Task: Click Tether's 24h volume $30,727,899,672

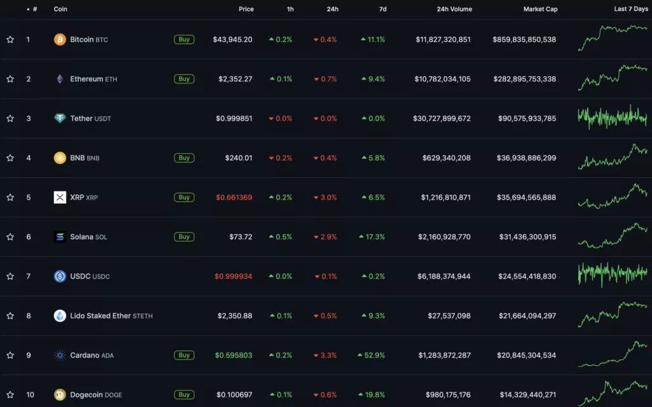Action: coord(442,118)
